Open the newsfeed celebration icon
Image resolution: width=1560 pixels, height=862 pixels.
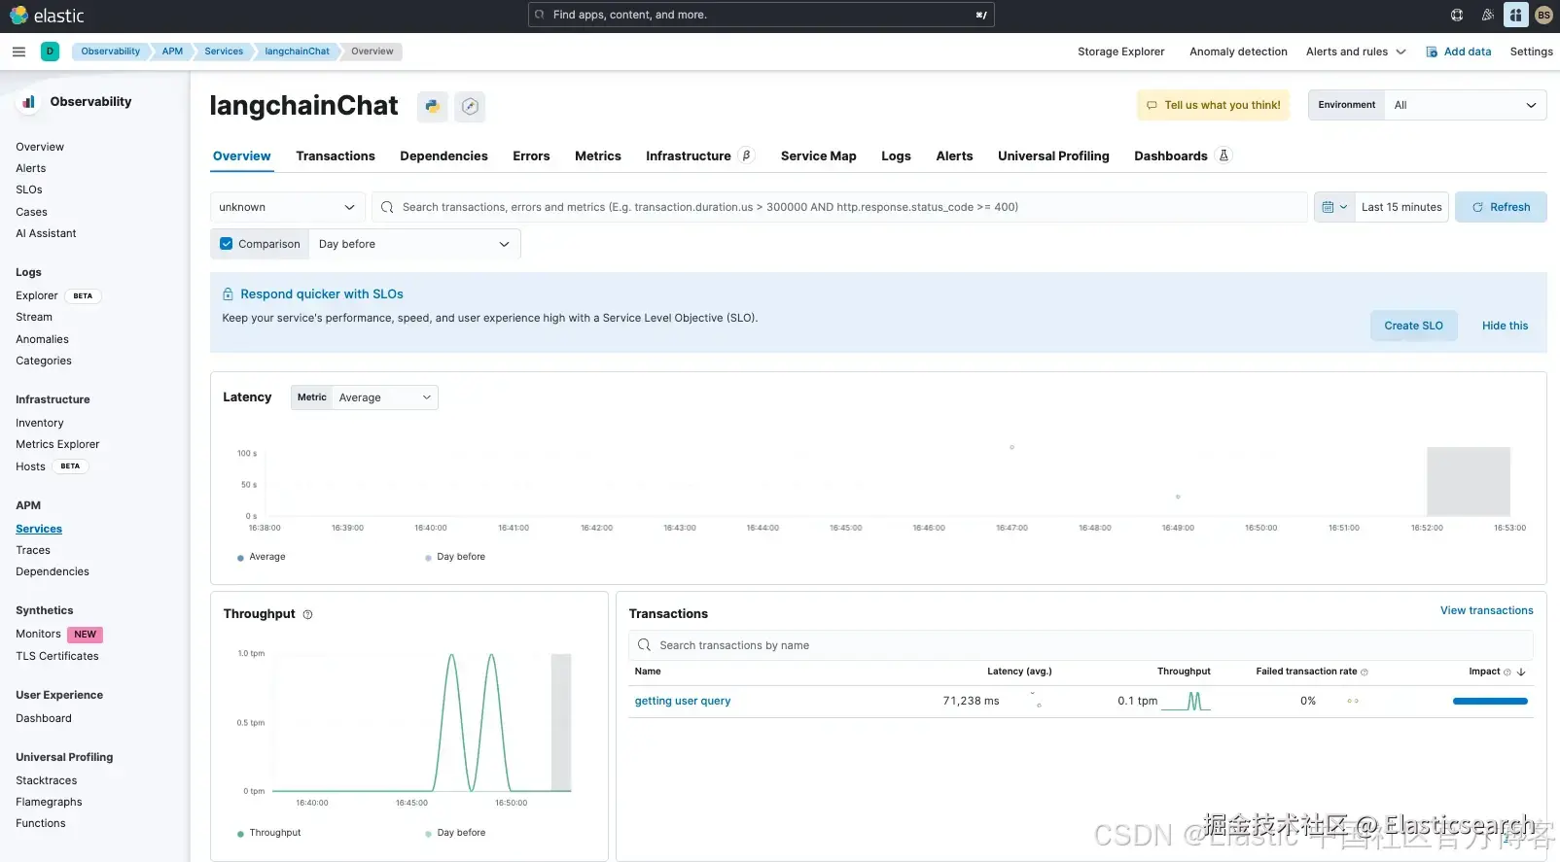tap(1486, 15)
